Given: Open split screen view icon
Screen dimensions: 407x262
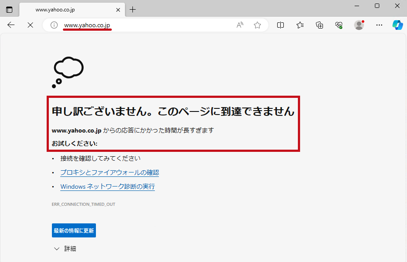Looking at the screenshot, I should tap(280, 25).
